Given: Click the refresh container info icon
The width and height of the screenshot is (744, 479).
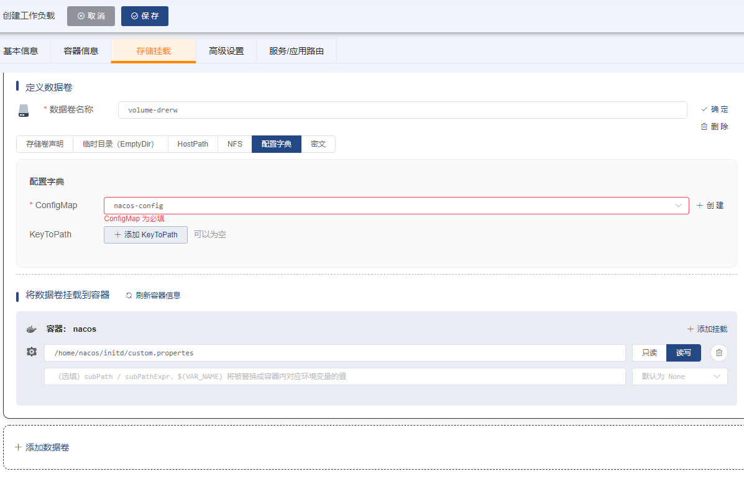Looking at the screenshot, I should (x=129, y=296).
